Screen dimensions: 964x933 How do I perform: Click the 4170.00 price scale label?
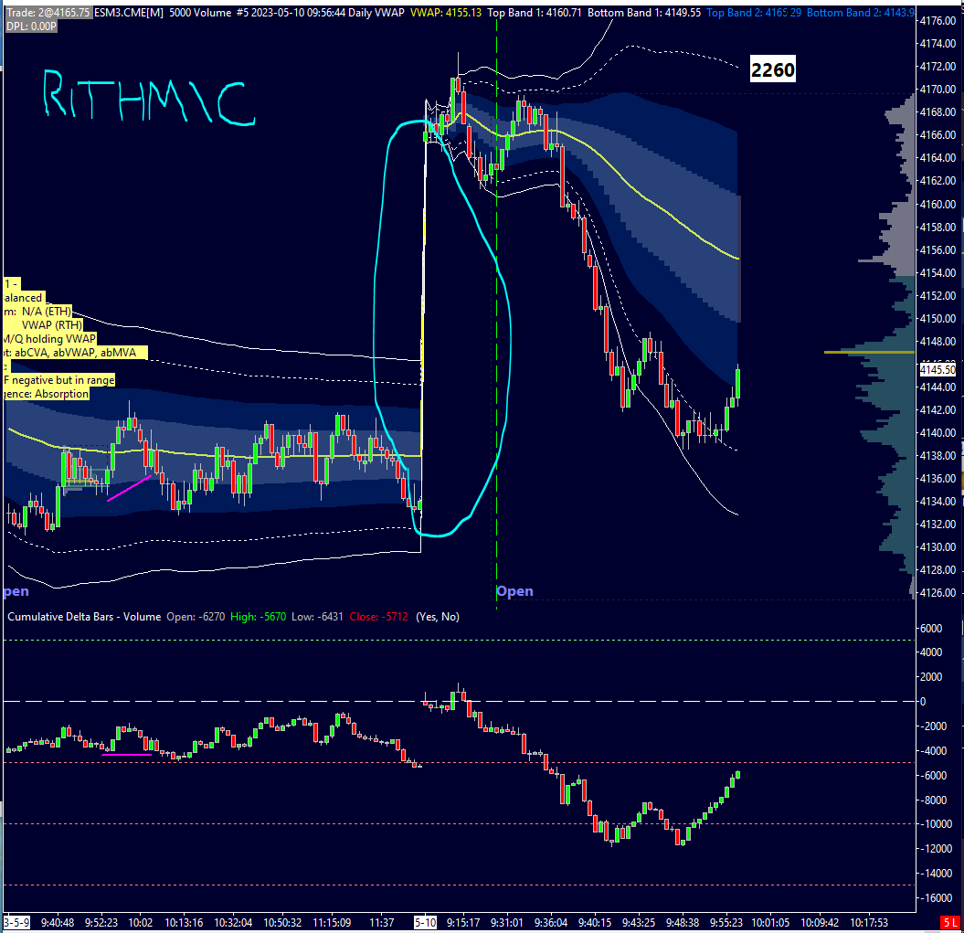938,90
